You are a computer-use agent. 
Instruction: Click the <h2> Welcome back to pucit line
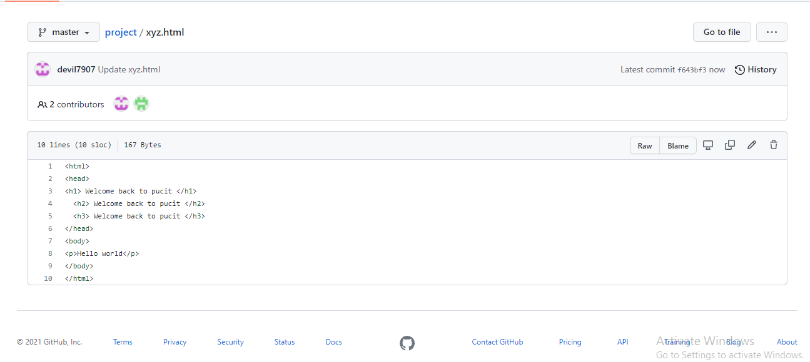tap(139, 203)
